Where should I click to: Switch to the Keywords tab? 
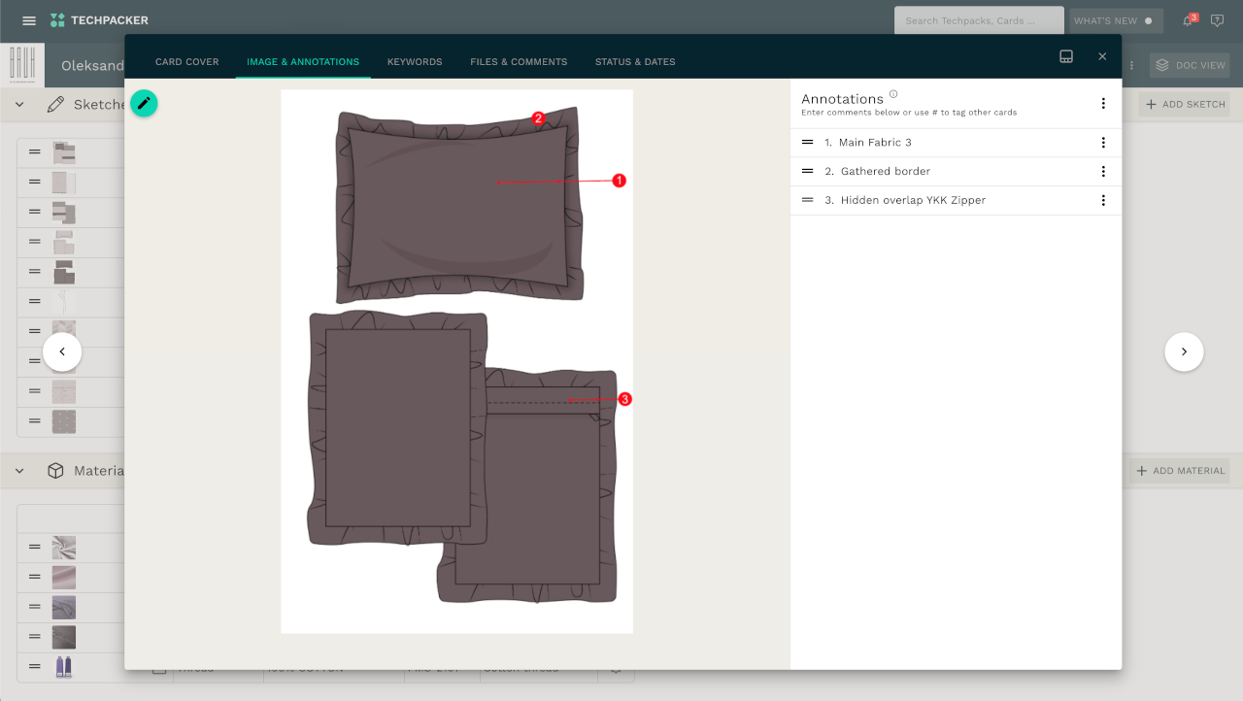[415, 62]
